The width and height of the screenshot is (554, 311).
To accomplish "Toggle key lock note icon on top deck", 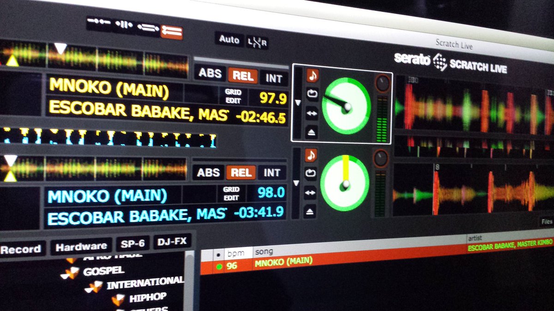I will tap(313, 75).
